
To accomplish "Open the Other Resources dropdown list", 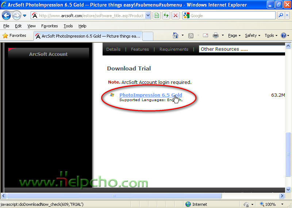I will coord(242,49).
